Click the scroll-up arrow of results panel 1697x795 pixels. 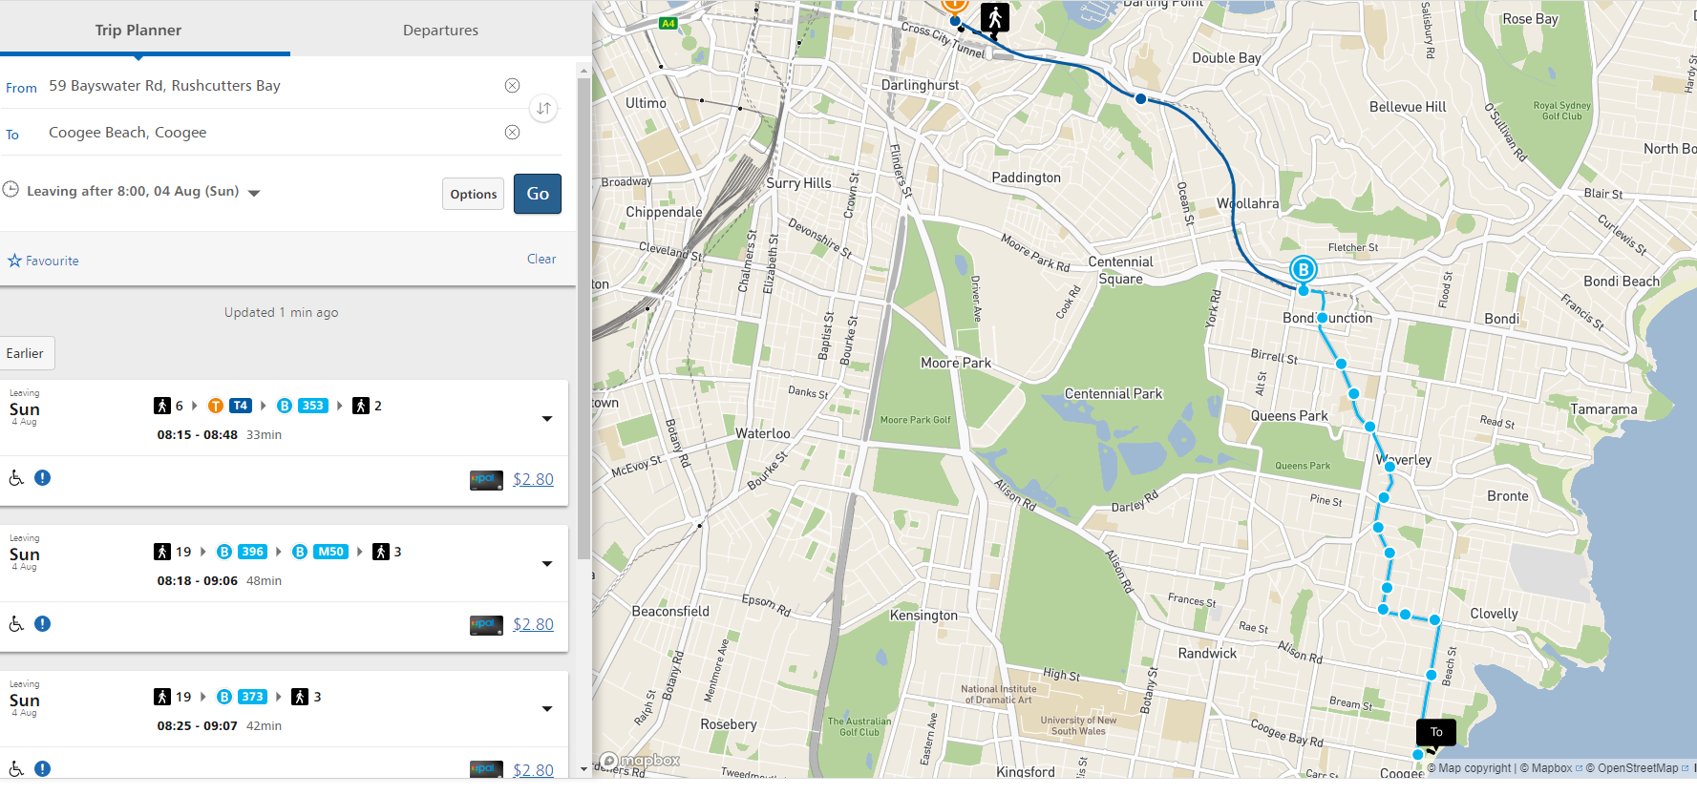coord(583,71)
